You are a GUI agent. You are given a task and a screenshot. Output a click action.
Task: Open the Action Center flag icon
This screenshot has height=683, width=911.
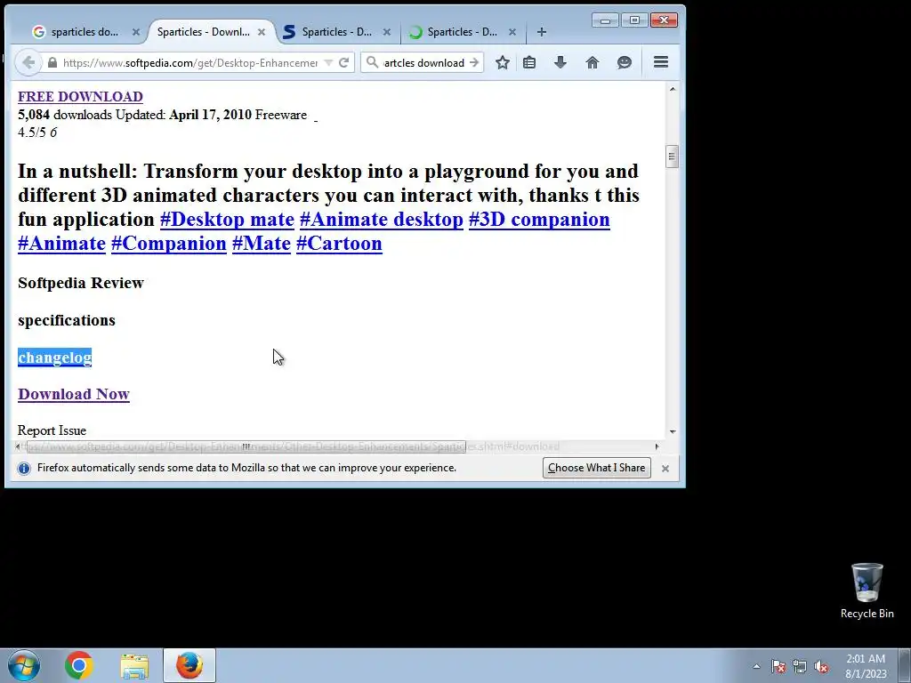pyautogui.click(x=778, y=667)
